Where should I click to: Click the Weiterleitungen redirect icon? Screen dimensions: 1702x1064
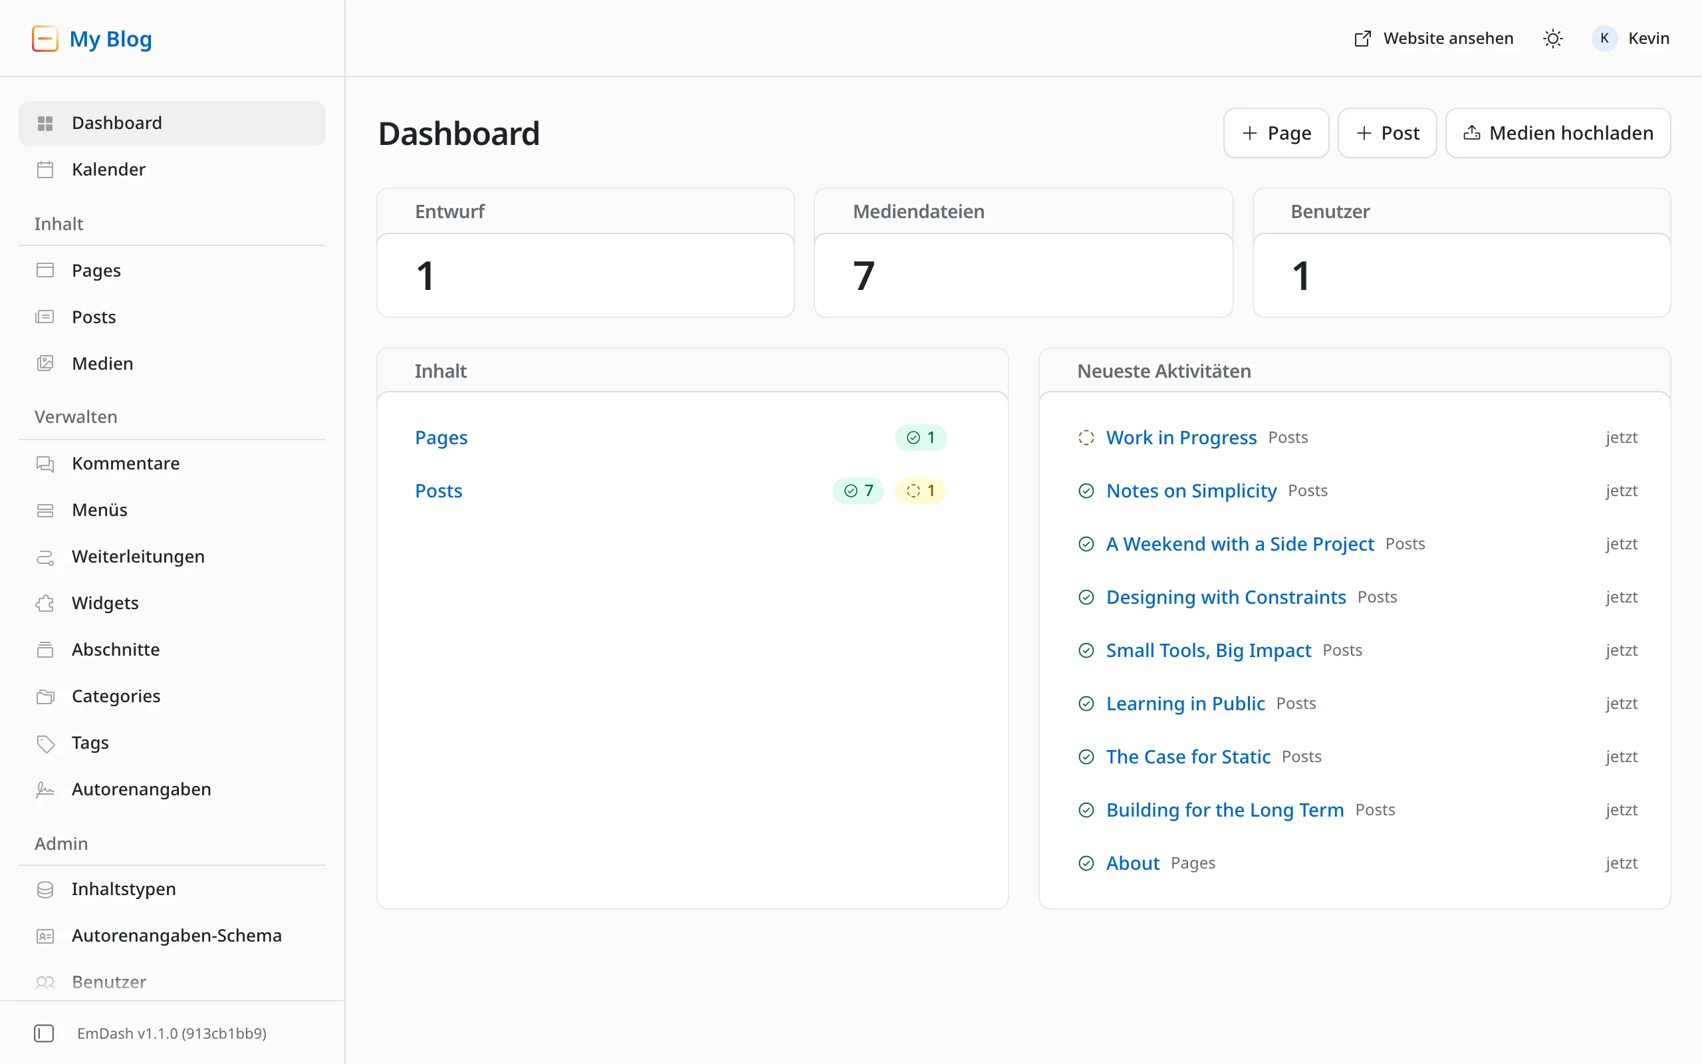pyautogui.click(x=45, y=557)
